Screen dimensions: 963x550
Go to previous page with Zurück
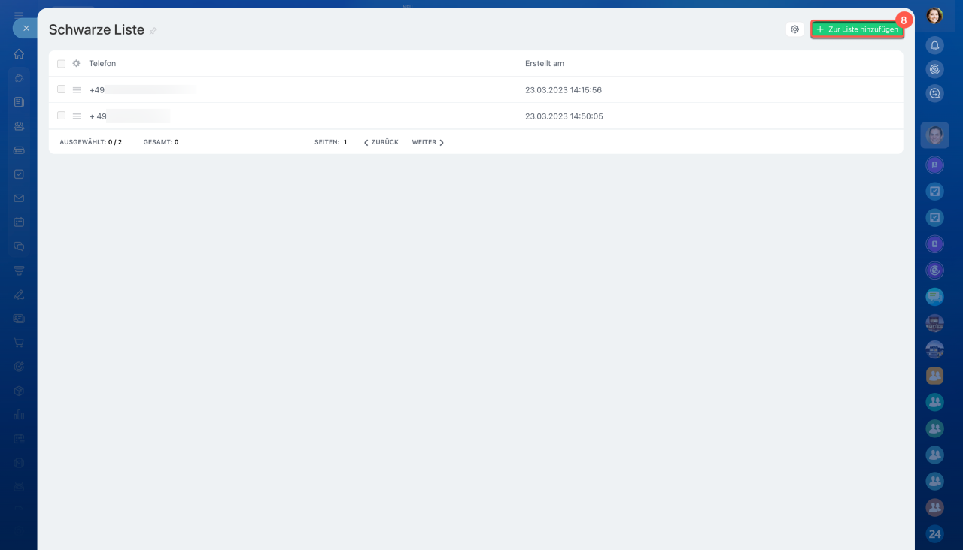[381, 142]
